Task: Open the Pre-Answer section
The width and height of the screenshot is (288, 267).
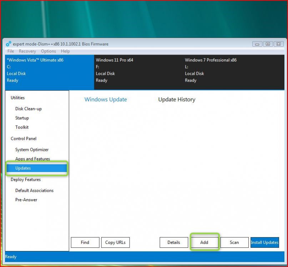Action: (x=26, y=200)
